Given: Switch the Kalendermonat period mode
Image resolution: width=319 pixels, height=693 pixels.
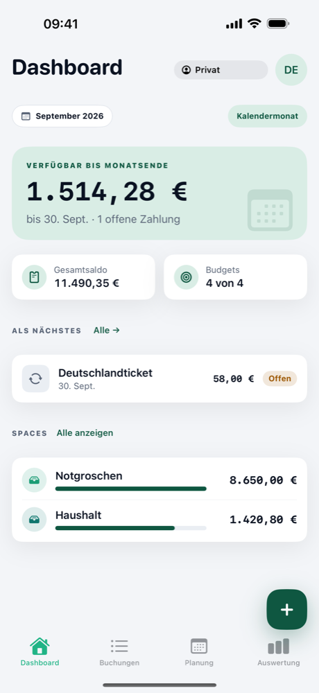Looking at the screenshot, I should click(x=267, y=116).
